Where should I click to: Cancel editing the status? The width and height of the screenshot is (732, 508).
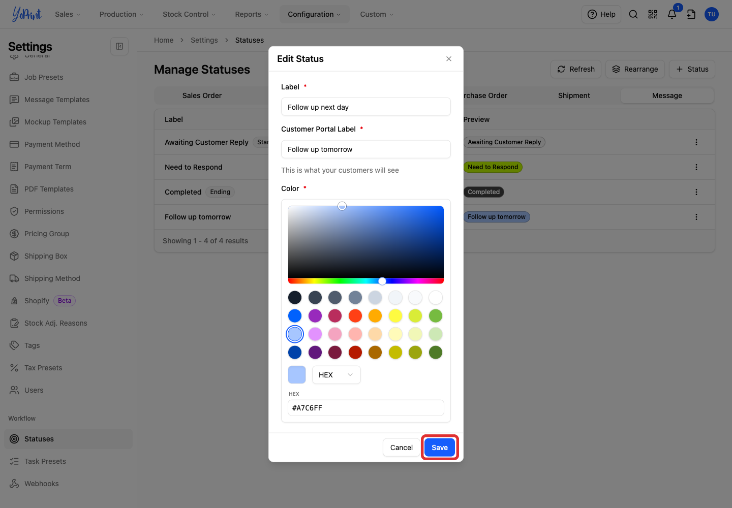tap(402, 448)
